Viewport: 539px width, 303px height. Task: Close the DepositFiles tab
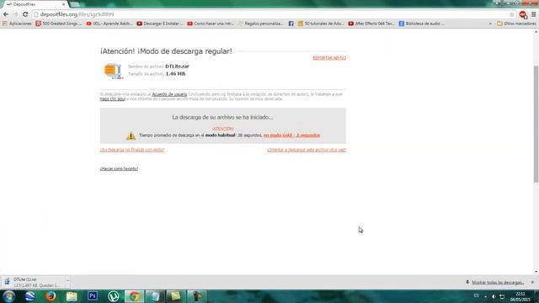click(x=64, y=4)
